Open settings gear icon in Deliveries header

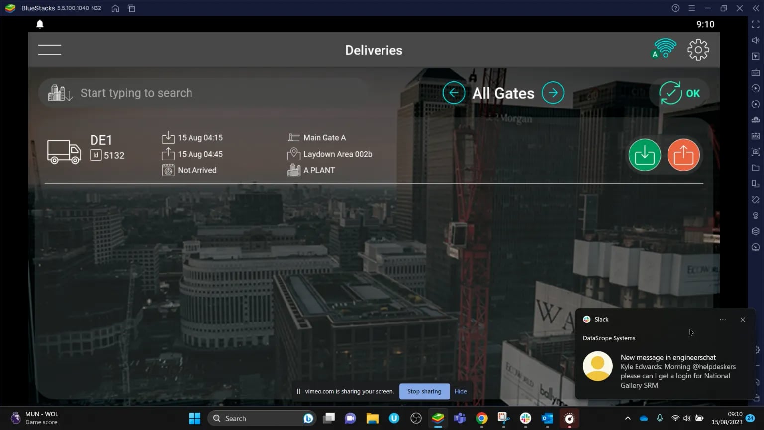[x=698, y=50]
